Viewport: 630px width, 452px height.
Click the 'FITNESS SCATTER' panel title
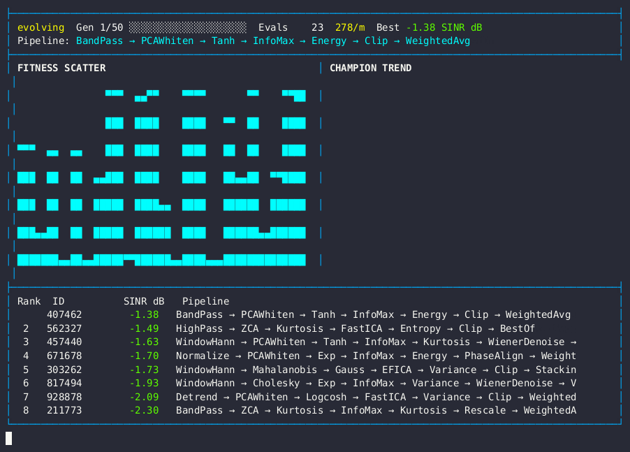61,68
